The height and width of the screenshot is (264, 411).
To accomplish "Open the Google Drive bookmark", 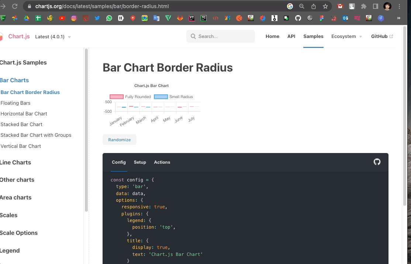I will 27,18.
